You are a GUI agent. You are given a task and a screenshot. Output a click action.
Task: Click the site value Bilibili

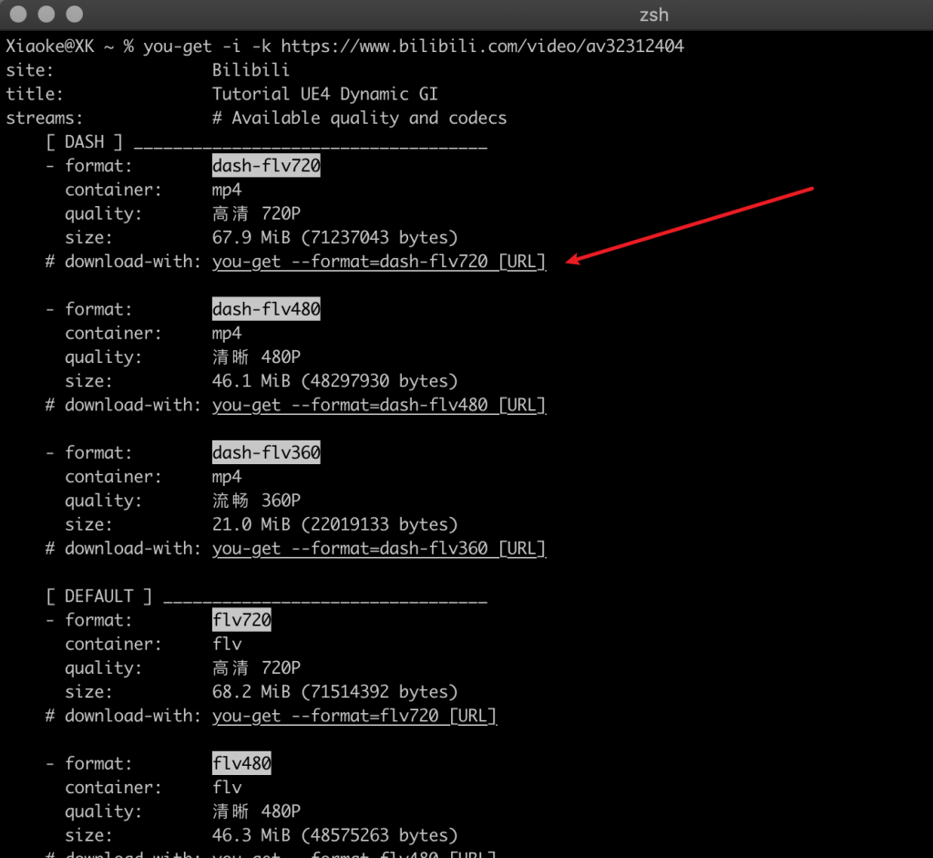[251, 69]
